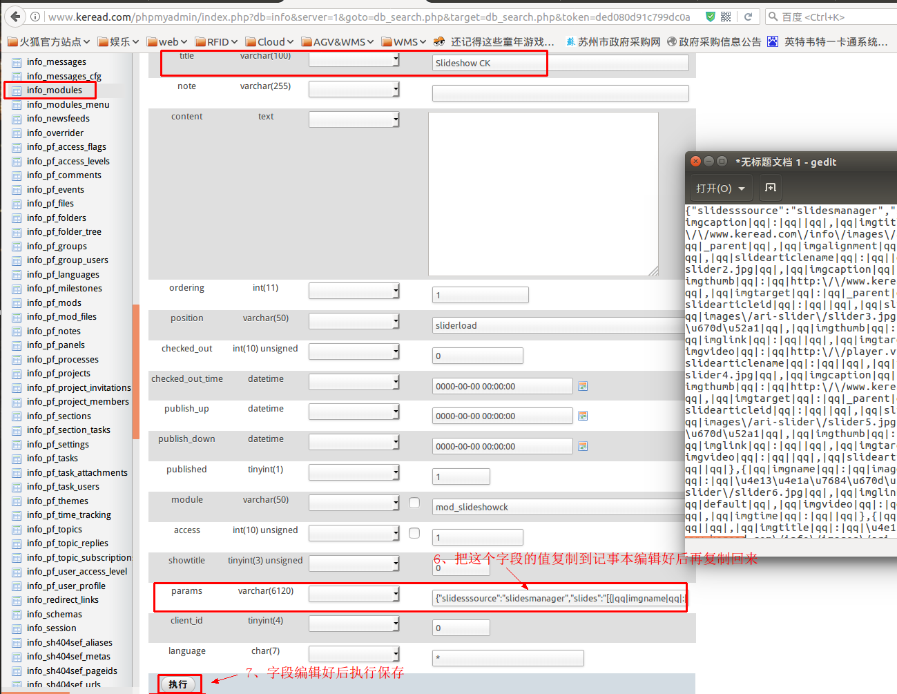Toggle the checkbox in the module row
897x694 pixels.
pos(414,503)
